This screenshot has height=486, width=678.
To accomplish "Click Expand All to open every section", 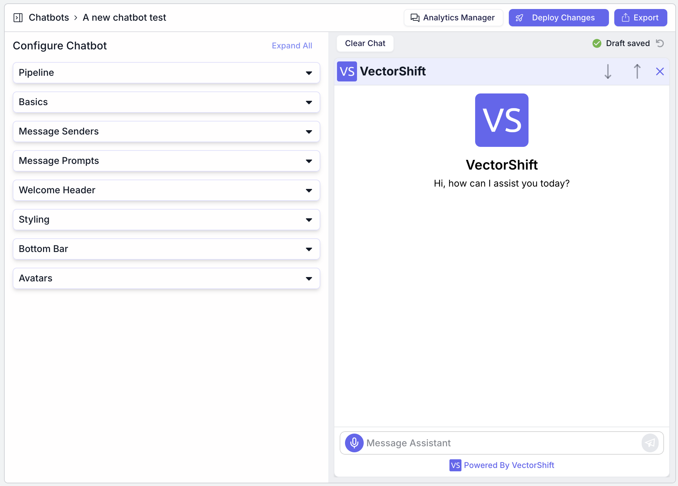I will (x=292, y=45).
